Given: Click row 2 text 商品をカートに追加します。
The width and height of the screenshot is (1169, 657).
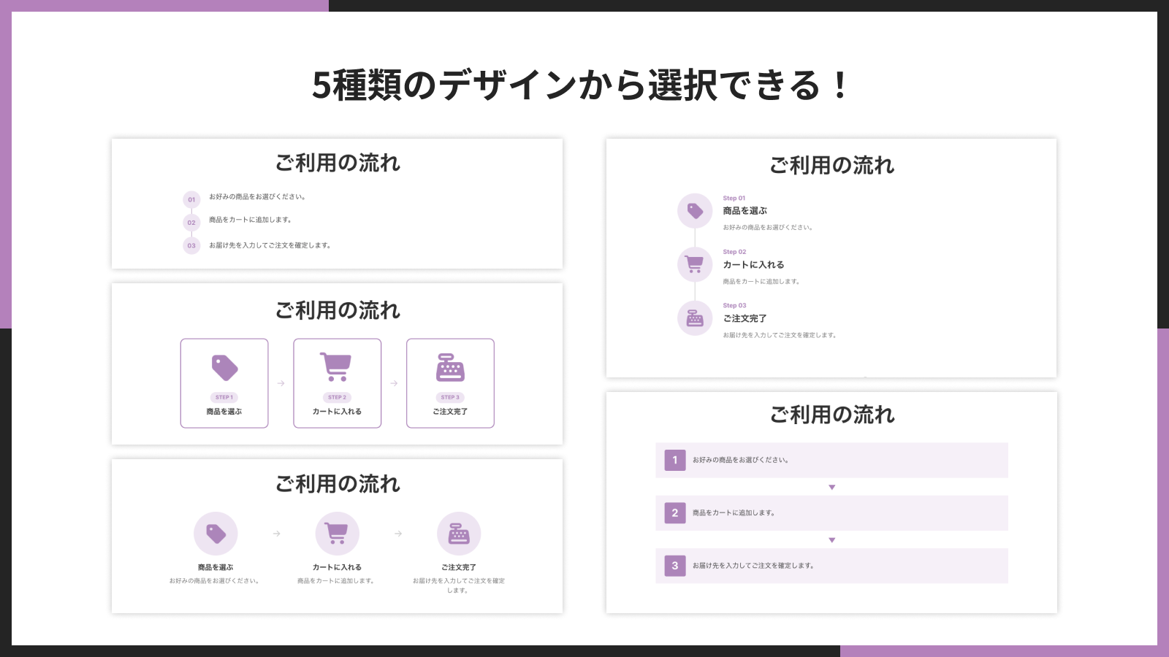Looking at the screenshot, I should [734, 513].
